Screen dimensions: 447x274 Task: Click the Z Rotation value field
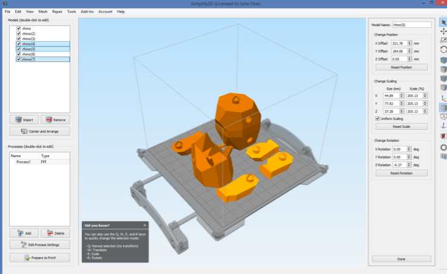pyautogui.click(x=400, y=165)
